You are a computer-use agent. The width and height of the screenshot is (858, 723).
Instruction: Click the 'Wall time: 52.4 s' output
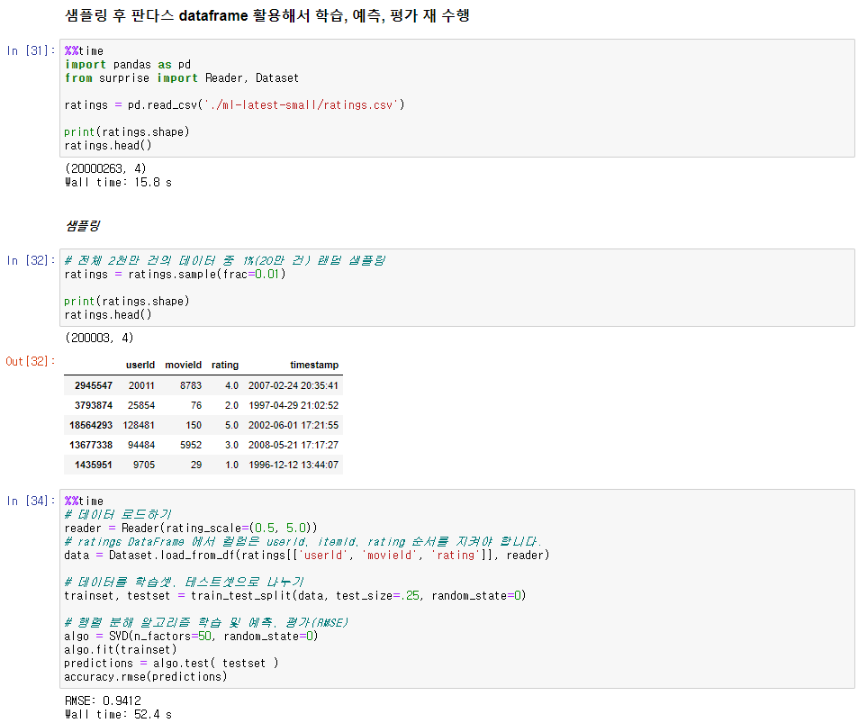(x=118, y=714)
